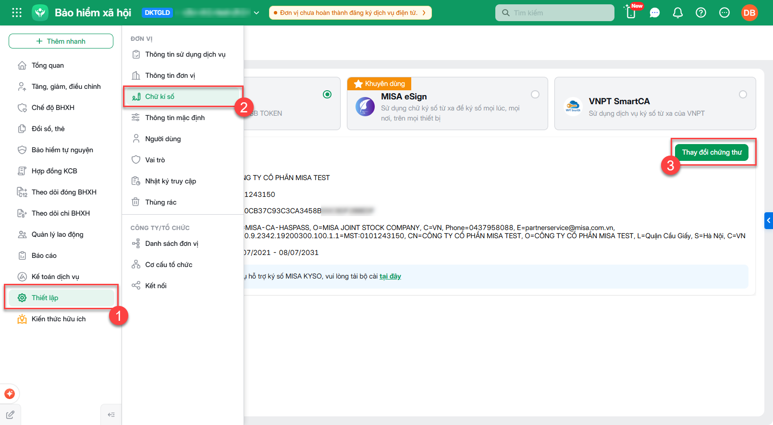
Task: Click the tại đây download link
Action: [390, 276]
